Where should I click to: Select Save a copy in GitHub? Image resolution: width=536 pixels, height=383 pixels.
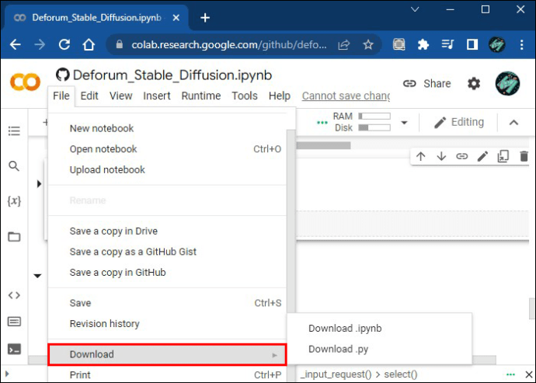167,273
